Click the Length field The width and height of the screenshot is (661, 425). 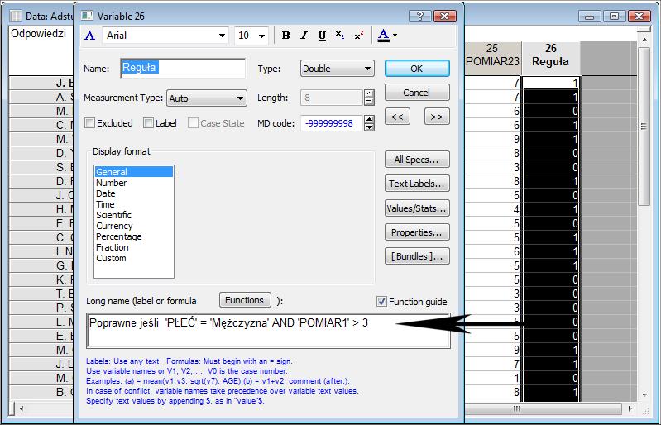click(x=332, y=98)
